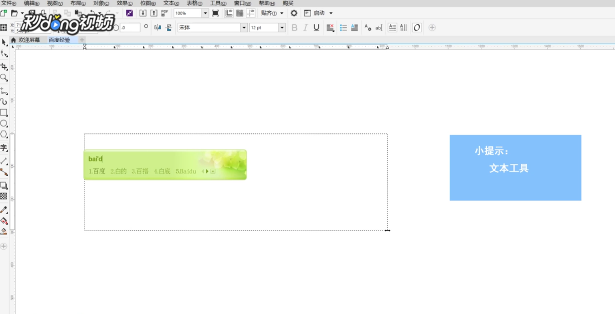
Task: Toggle bulleted list formatting
Action: coord(344,28)
